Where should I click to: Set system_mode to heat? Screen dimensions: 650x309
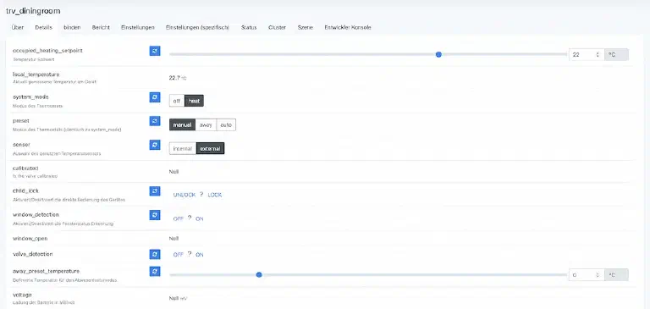tap(194, 101)
